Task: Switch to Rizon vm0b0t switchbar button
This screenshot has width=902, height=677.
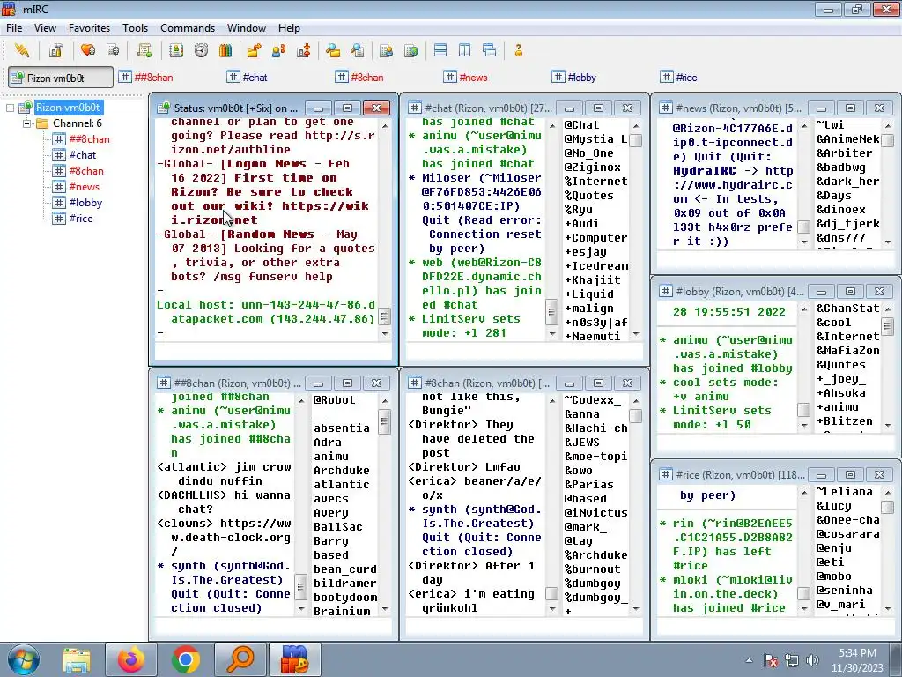Action: tap(61, 78)
